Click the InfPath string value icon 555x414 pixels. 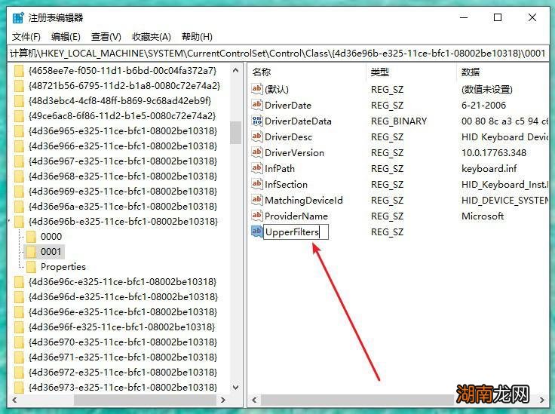256,168
